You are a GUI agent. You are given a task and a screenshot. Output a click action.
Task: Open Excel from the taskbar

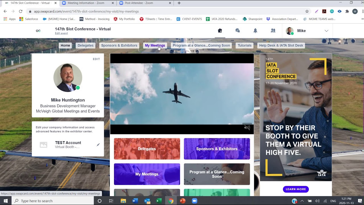pos(159,201)
